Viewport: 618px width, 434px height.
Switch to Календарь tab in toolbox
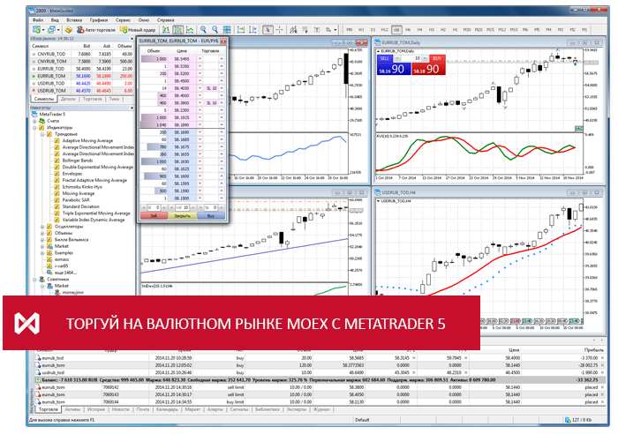click(x=167, y=409)
